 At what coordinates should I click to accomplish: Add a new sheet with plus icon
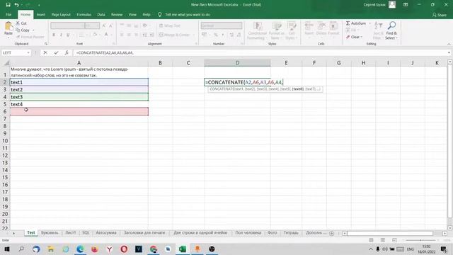coord(332,233)
